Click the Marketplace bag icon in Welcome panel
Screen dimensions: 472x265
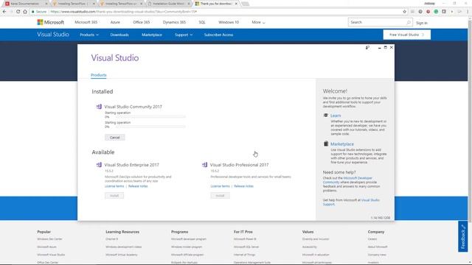pos(326,144)
